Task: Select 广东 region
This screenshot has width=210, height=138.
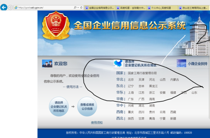Action: tap(131, 99)
